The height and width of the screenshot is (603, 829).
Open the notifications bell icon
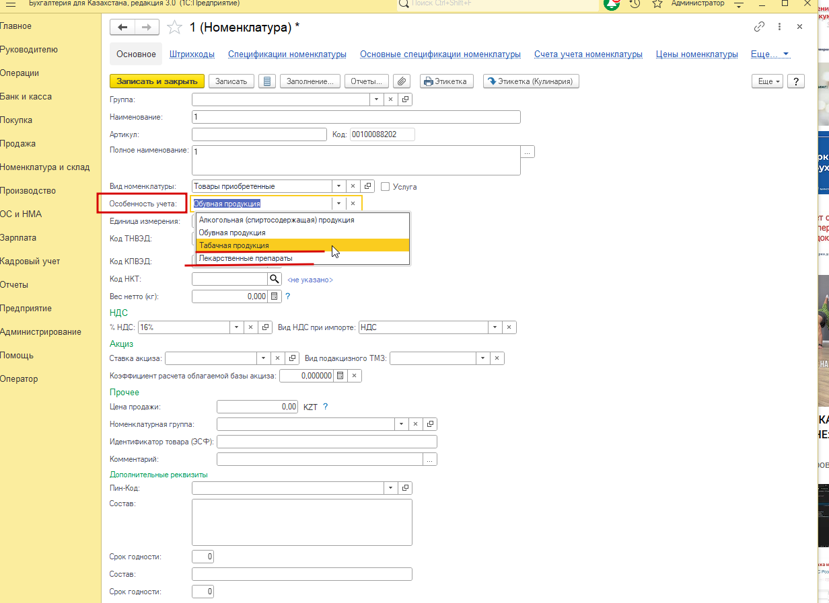point(612,4)
